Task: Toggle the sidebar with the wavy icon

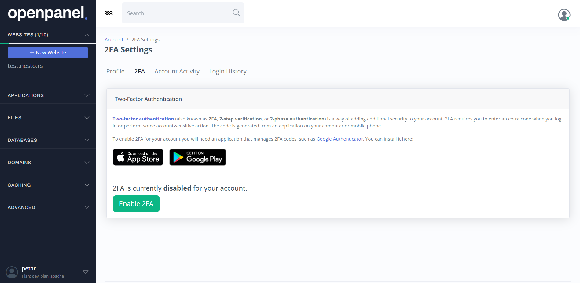Action: click(109, 13)
